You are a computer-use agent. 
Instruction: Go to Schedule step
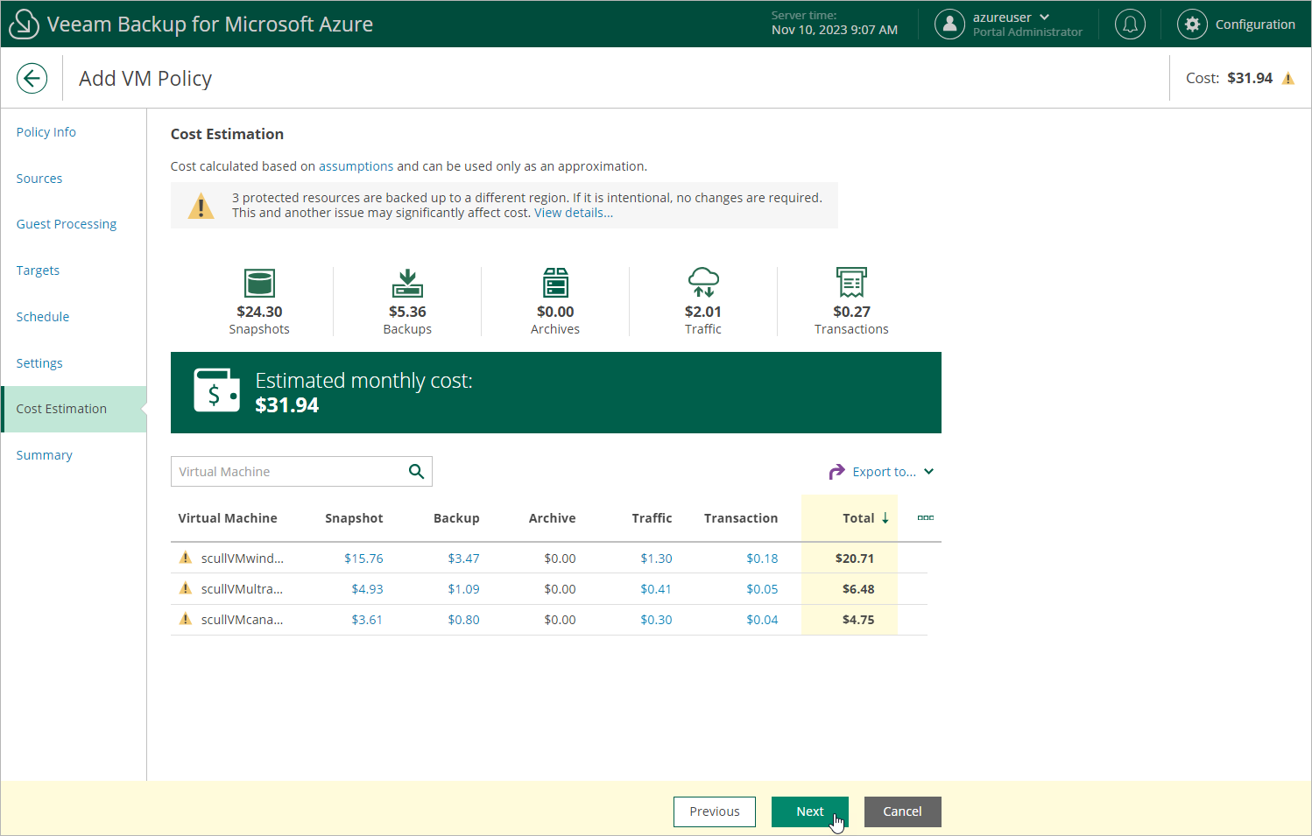(x=43, y=317)
